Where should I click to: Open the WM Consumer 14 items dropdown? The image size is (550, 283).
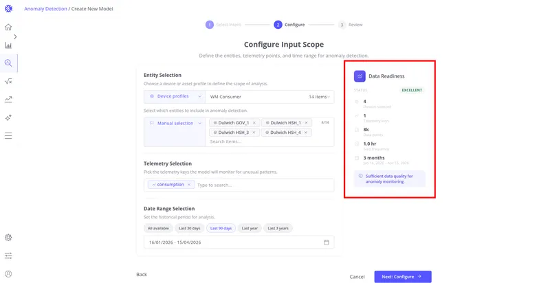tap(269, 97)
